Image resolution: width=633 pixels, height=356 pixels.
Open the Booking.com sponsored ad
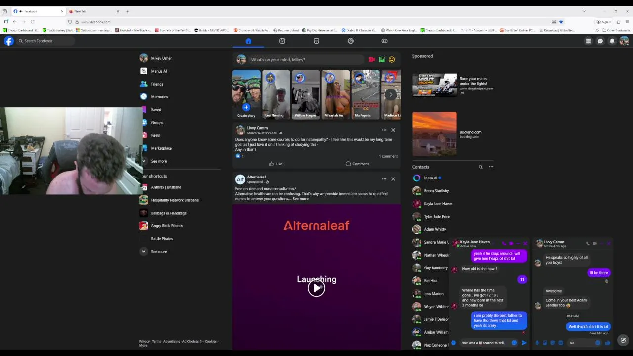click(x=453, y=134)
